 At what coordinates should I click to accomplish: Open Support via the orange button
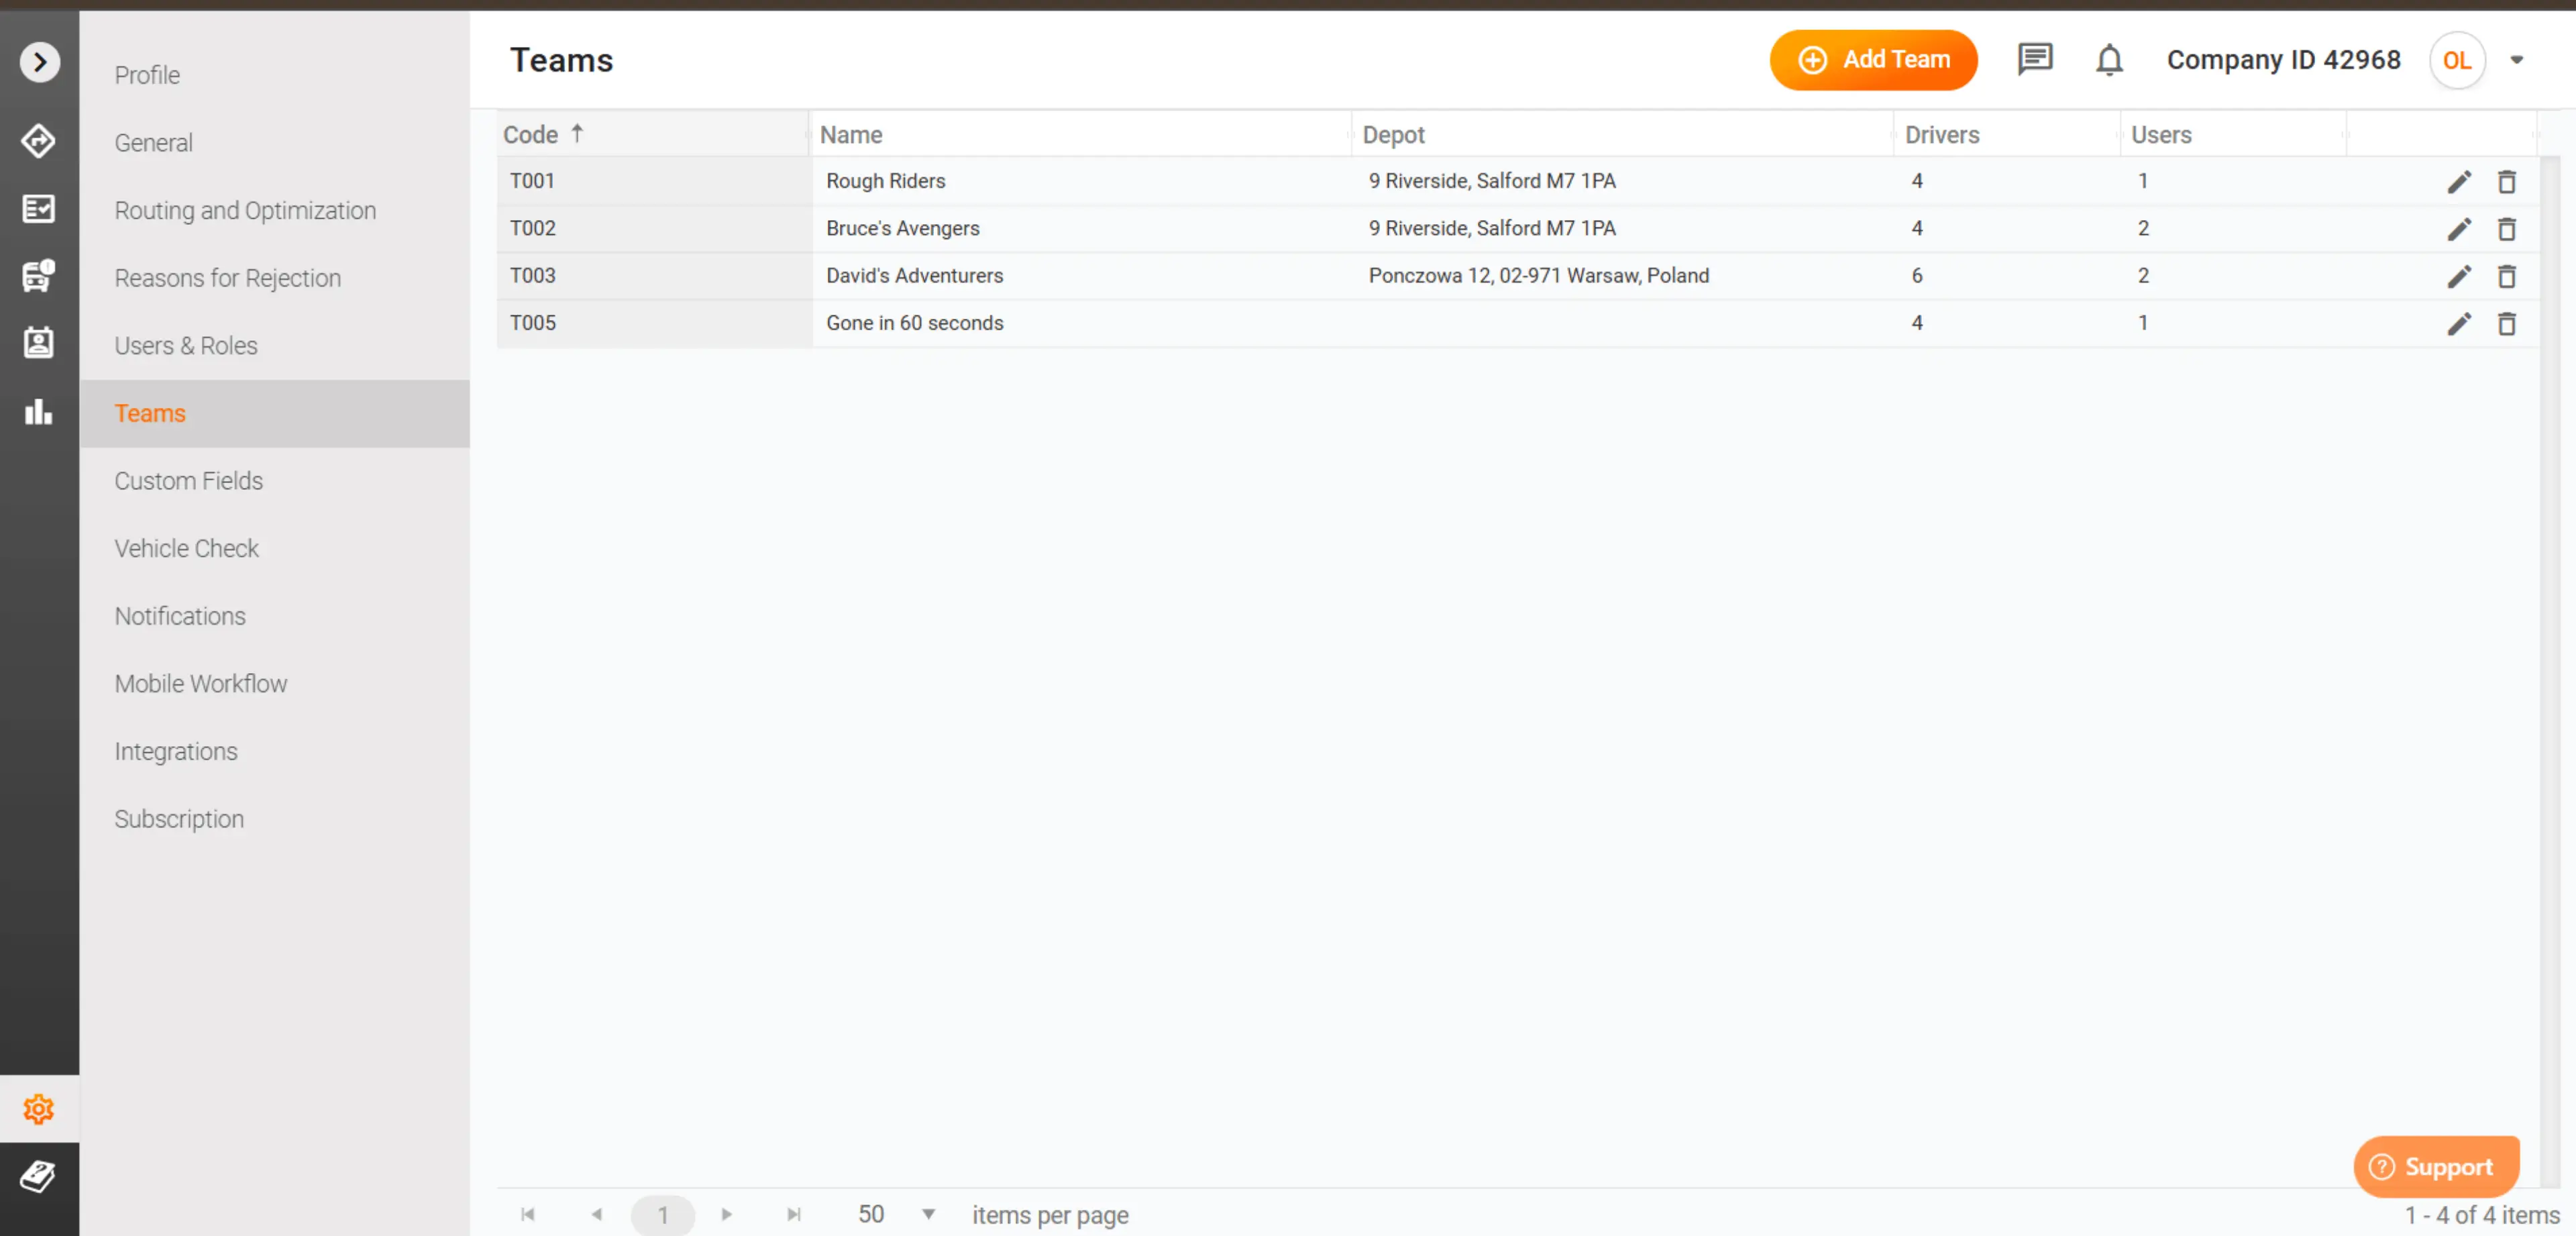coord(2436,1166)
